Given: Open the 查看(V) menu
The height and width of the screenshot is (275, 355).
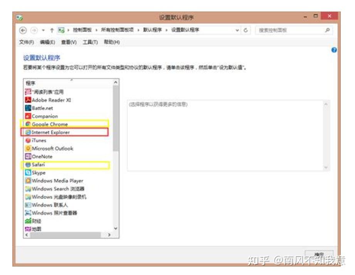Looking at the screenshot, I should pos(69,42).
